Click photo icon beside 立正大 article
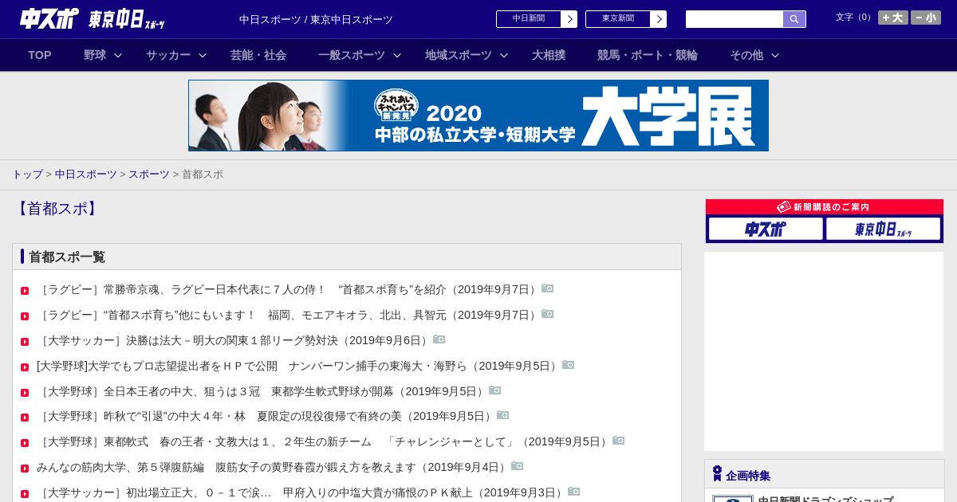Viewport: 957px width, 502px height. click(574, 492)
